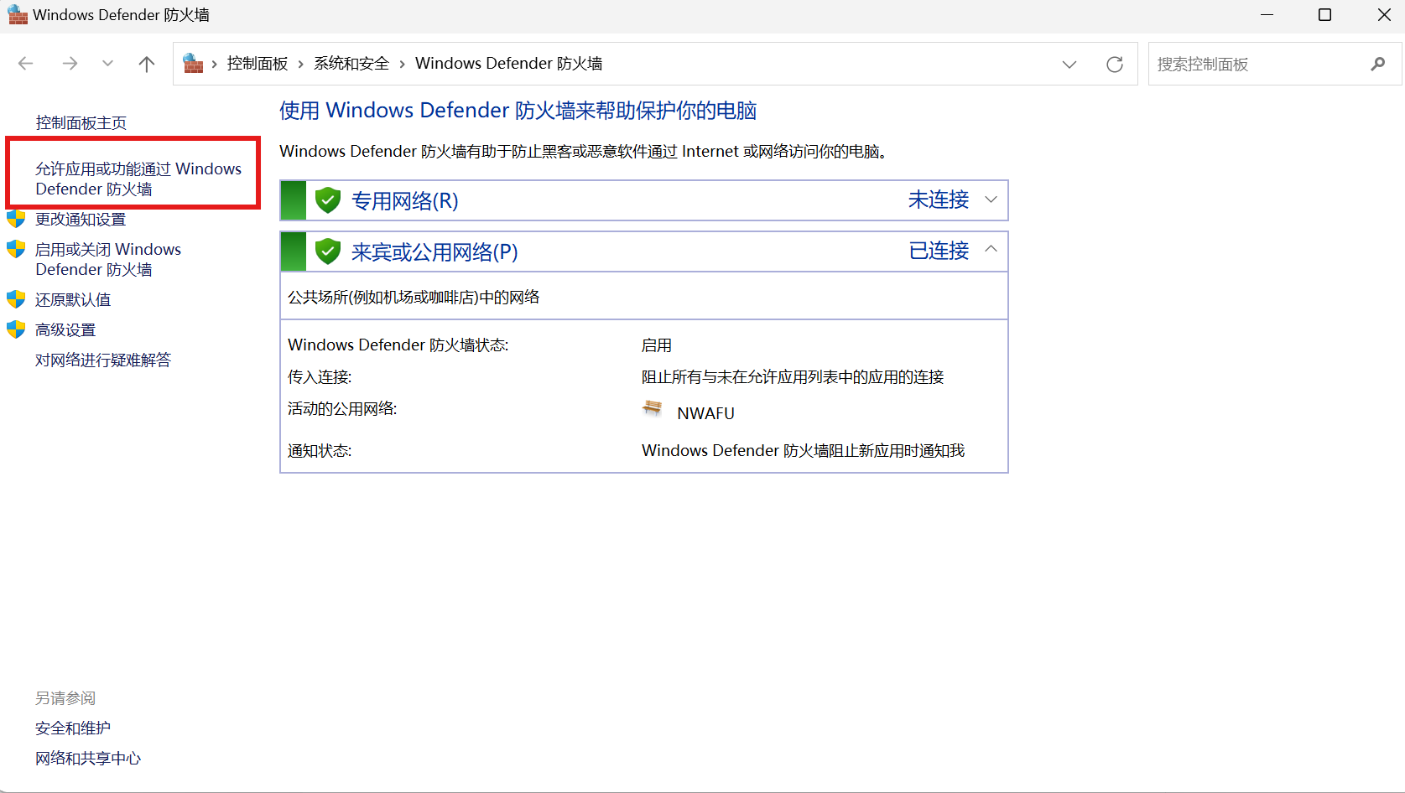Collapse the 来宾或公用网络(P) section chevron
Image resolution: width=1405 pixels, height=793 pixels.
pyautogui.click(x=991, y=249)
